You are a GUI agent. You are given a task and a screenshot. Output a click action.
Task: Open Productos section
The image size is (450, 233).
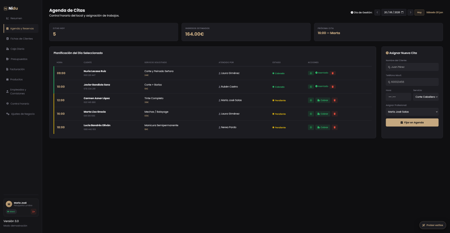[21, 79]
